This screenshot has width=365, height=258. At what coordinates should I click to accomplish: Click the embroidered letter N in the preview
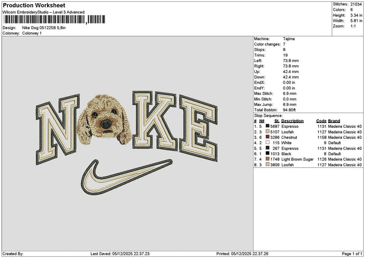pyautogui.click(x=58, y=130)
